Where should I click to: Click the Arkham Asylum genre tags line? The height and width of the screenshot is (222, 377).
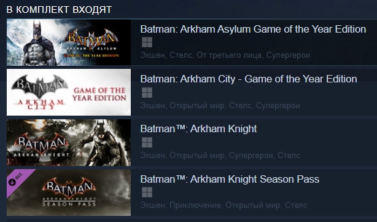(225, 55)
